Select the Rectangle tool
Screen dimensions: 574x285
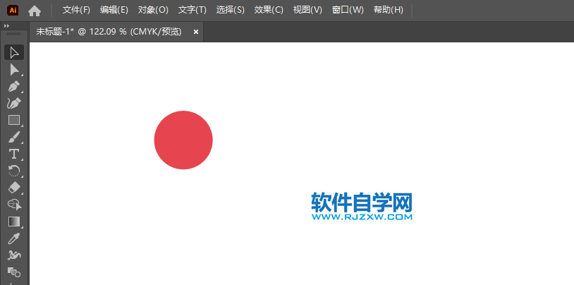[x=14, y=120]
